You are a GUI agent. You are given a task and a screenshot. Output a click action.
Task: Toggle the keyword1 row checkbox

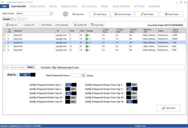pos(5,35)
